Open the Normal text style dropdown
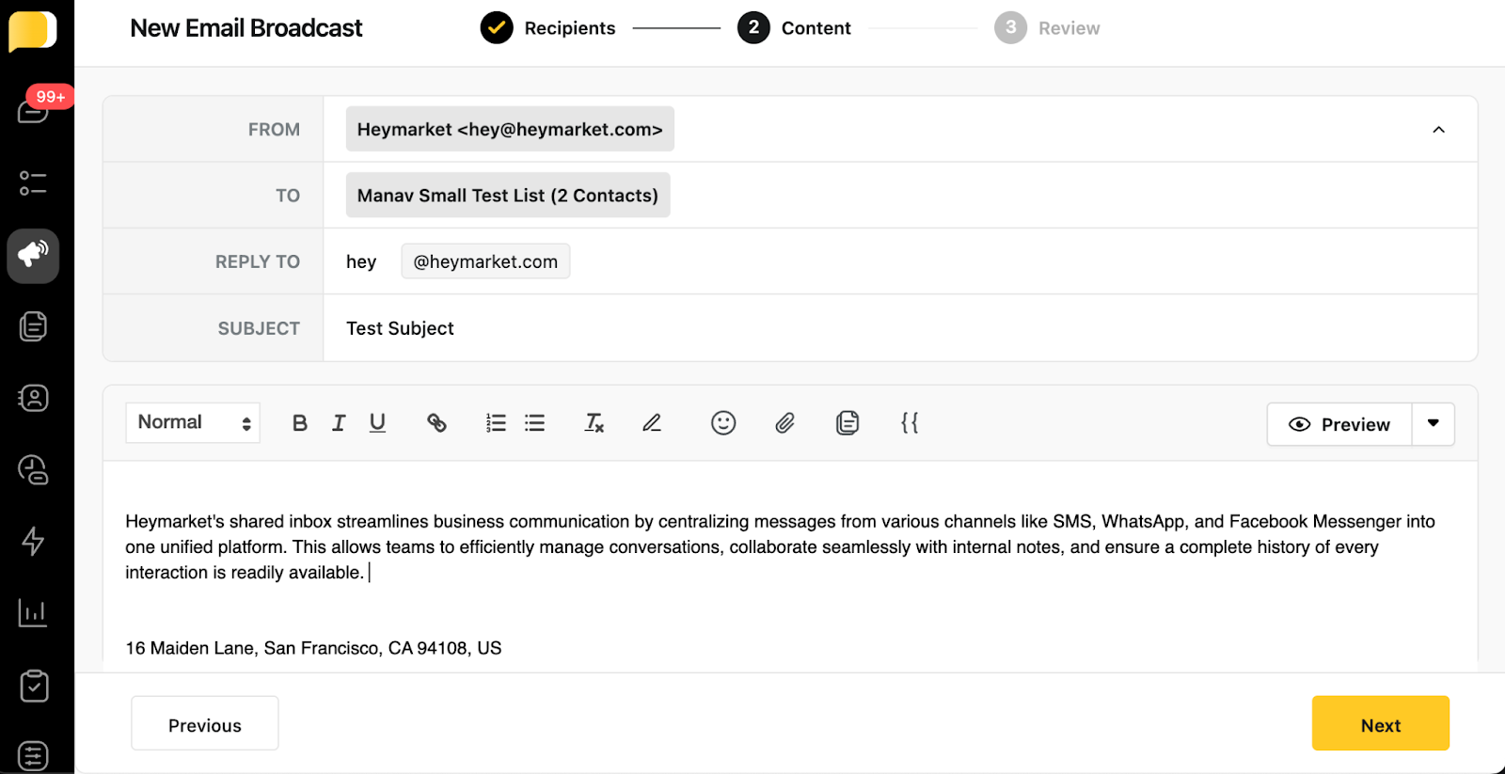1505x774 pixels. click(x=193, y=423)
